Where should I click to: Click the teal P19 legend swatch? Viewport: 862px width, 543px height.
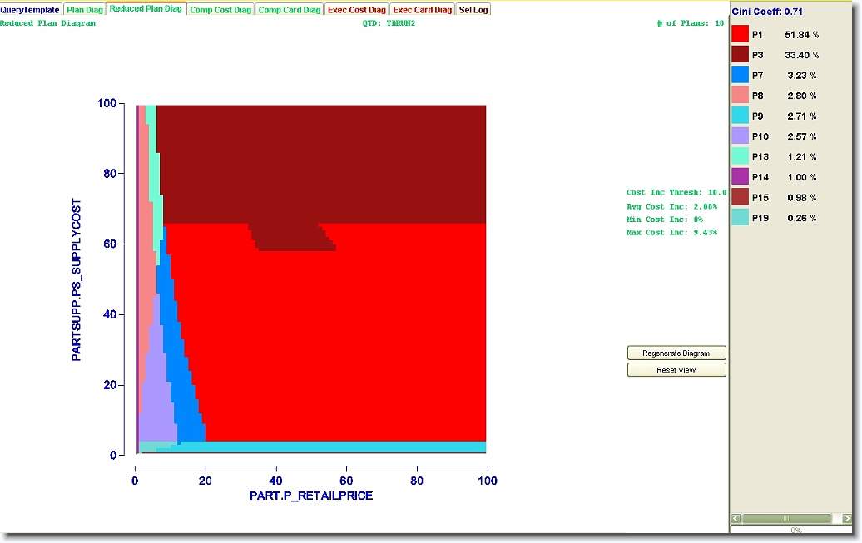click(x=740, y=217)
